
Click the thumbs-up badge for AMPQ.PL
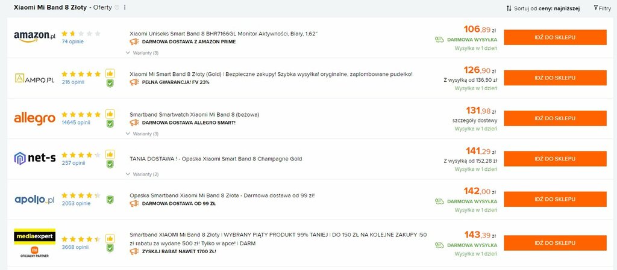point(110,73)
